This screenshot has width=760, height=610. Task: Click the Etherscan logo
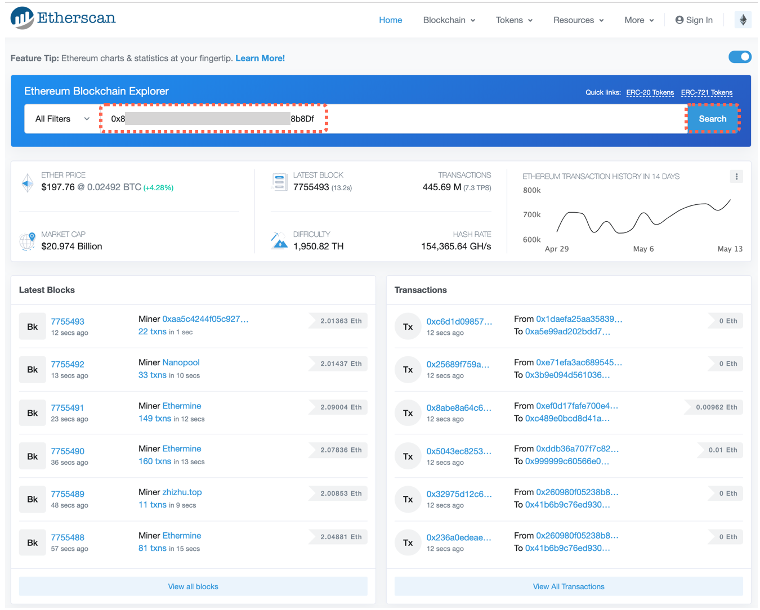pyautogui.click(x=63, y=18)
